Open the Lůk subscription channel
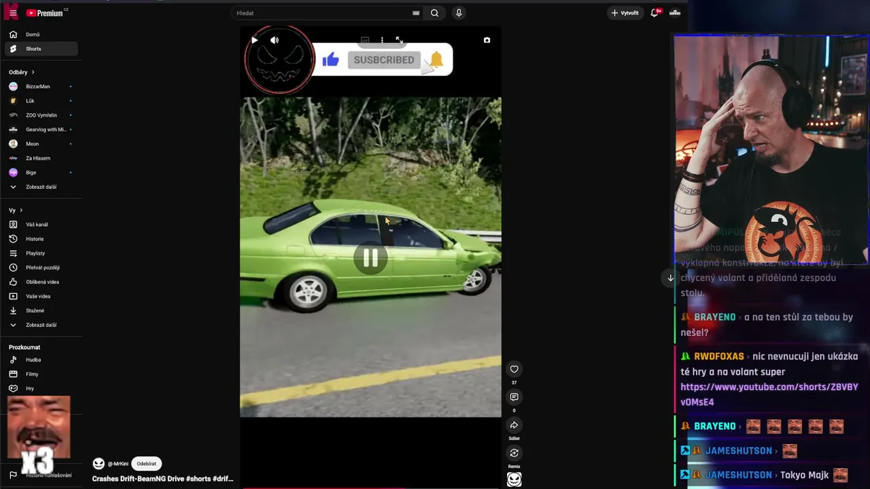Screen dimensions: 870x489 (x=41, y=101)
